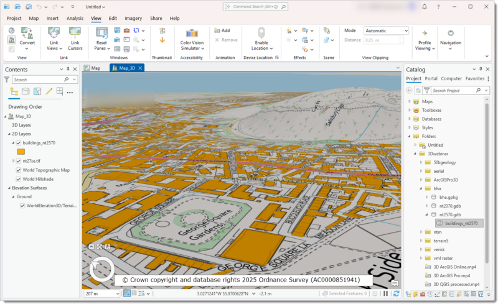Screen dimensions: 498x304
Task: Toggle nt27se.tif layer visibility
Action: 19,161
